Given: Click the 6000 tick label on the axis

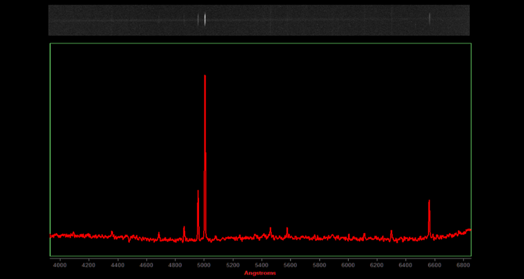Looking at the screenshot, I should pyautogui.click(x=348, y=265).
